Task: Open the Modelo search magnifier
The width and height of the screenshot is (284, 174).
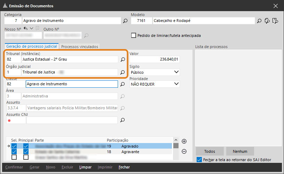Action: (259, 21)
